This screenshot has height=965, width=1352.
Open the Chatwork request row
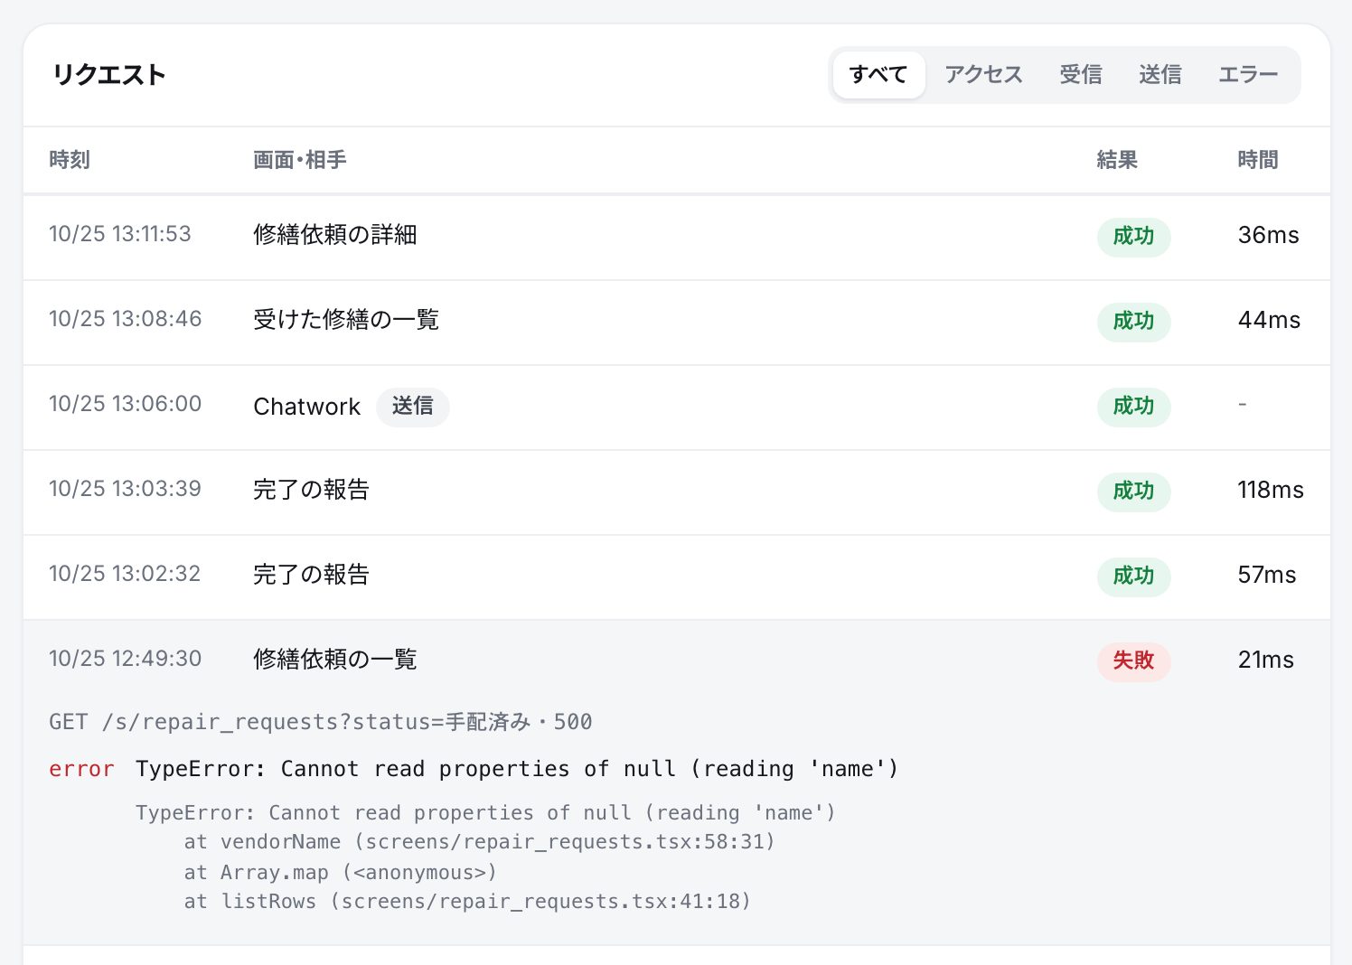click(x=677, y=408)
